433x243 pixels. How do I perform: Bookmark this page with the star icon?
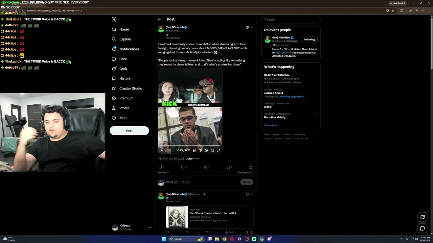[393, 10]
